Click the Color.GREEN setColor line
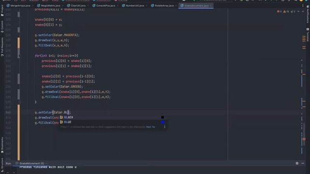The image size is (310, 174). pyautogui.click(x=62, y=87)
